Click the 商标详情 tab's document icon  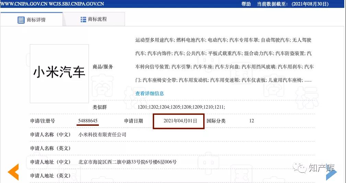21,20
